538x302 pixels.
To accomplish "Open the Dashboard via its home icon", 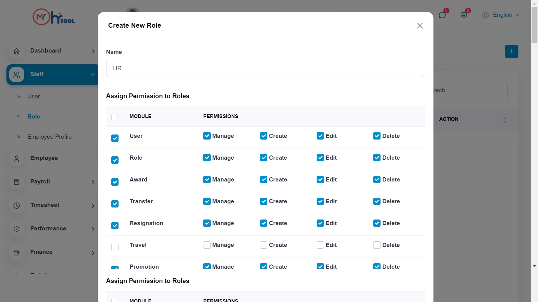I will point(17,51).
